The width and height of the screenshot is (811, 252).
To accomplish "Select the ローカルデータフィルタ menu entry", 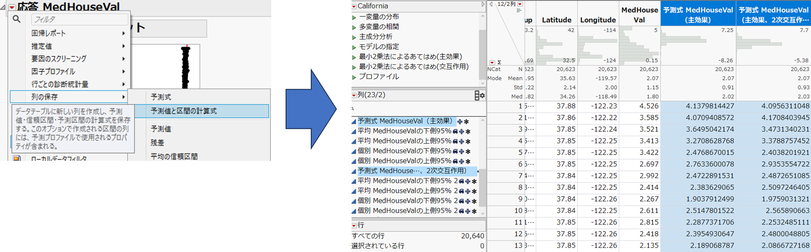I will [59, 159].
